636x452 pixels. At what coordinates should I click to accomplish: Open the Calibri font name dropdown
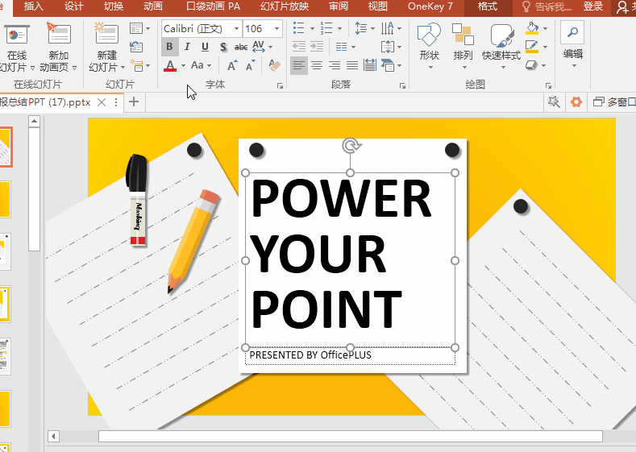coord(236,29)
